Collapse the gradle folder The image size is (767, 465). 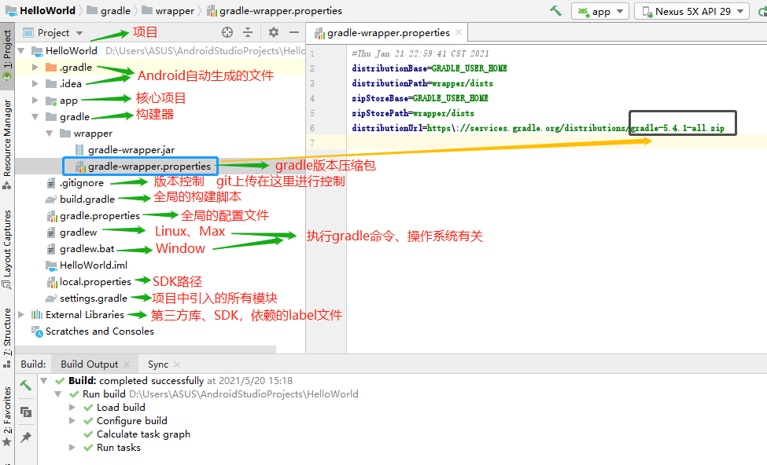[x=35, y=117]
